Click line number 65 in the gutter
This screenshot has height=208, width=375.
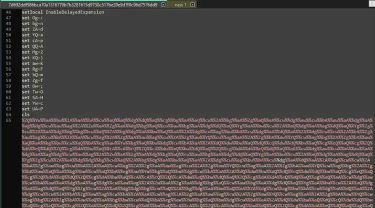pos(8,120)
